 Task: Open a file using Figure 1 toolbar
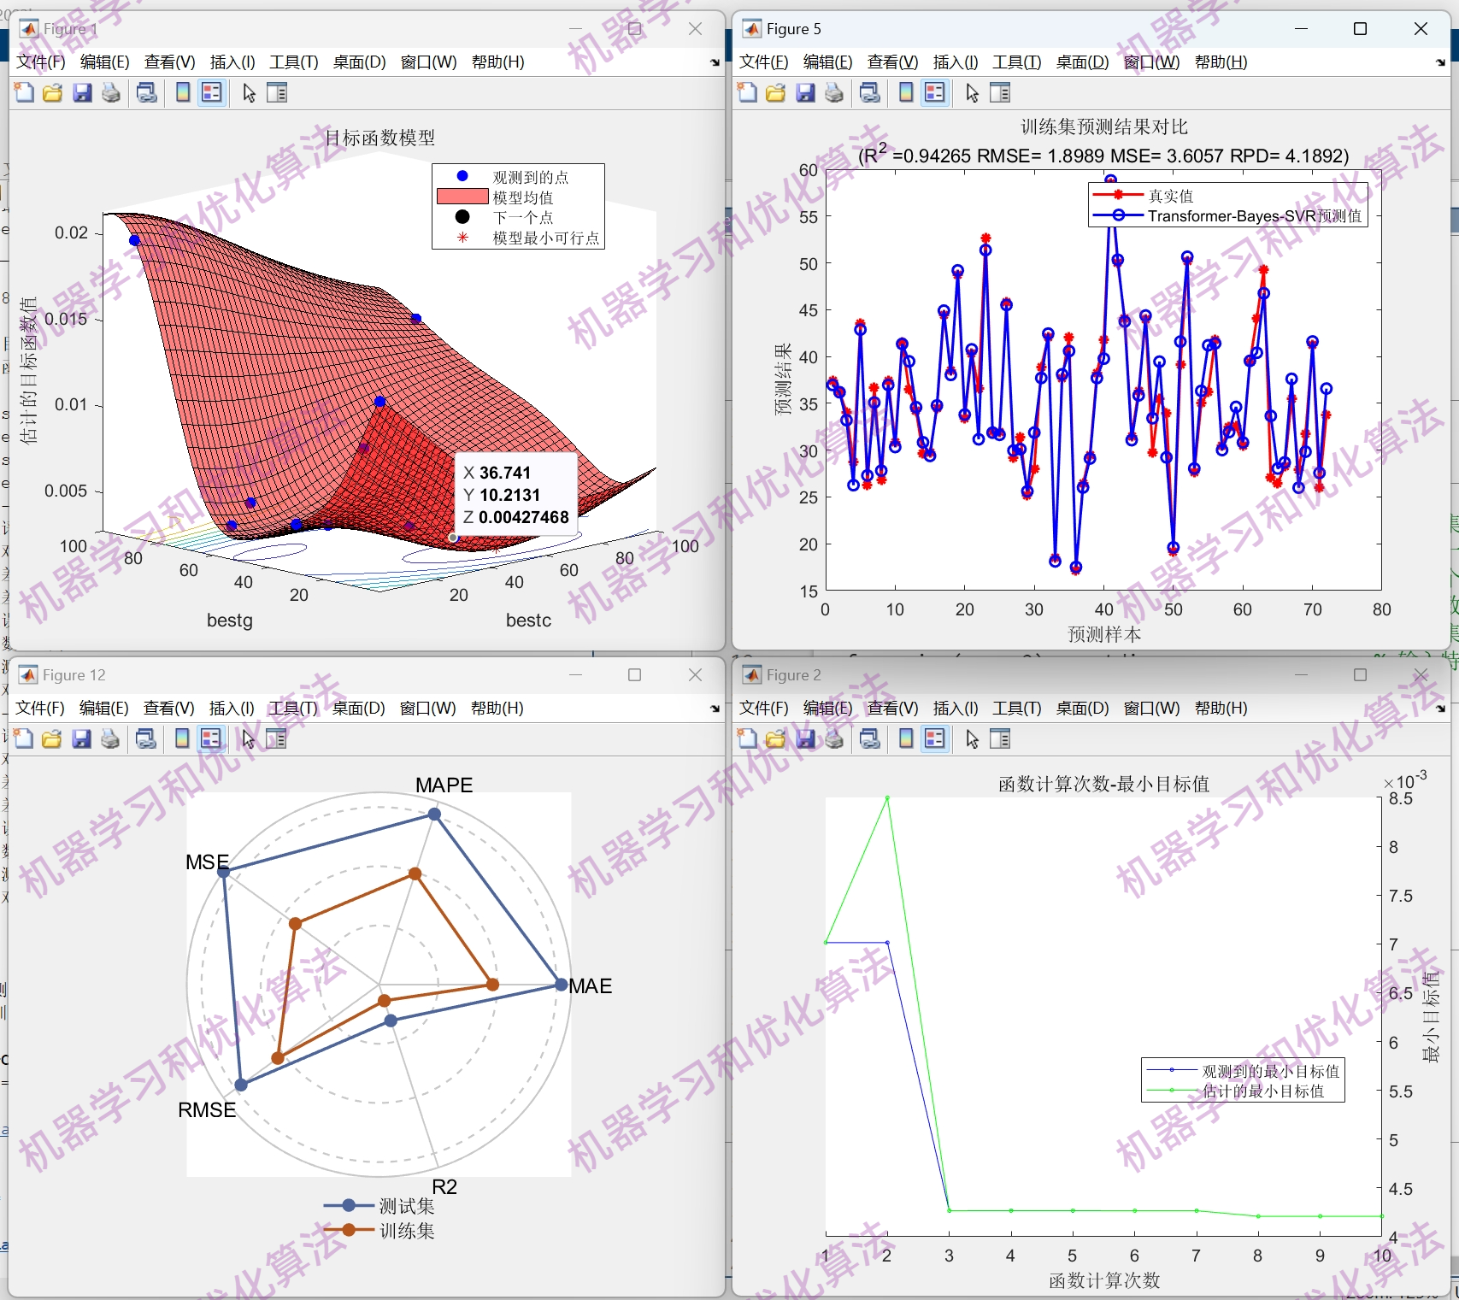52,93
